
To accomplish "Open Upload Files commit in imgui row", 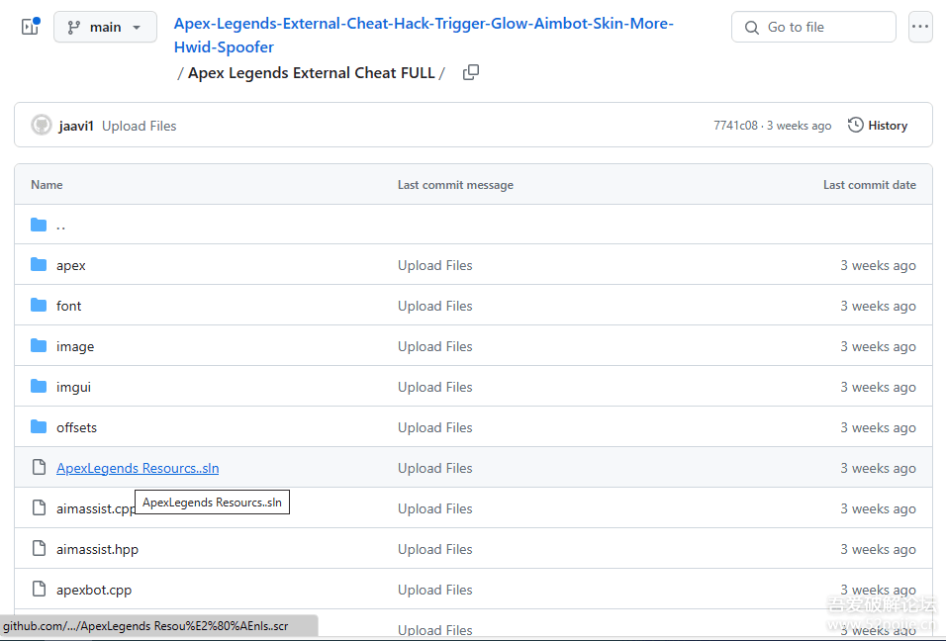I will pos(434,387).
